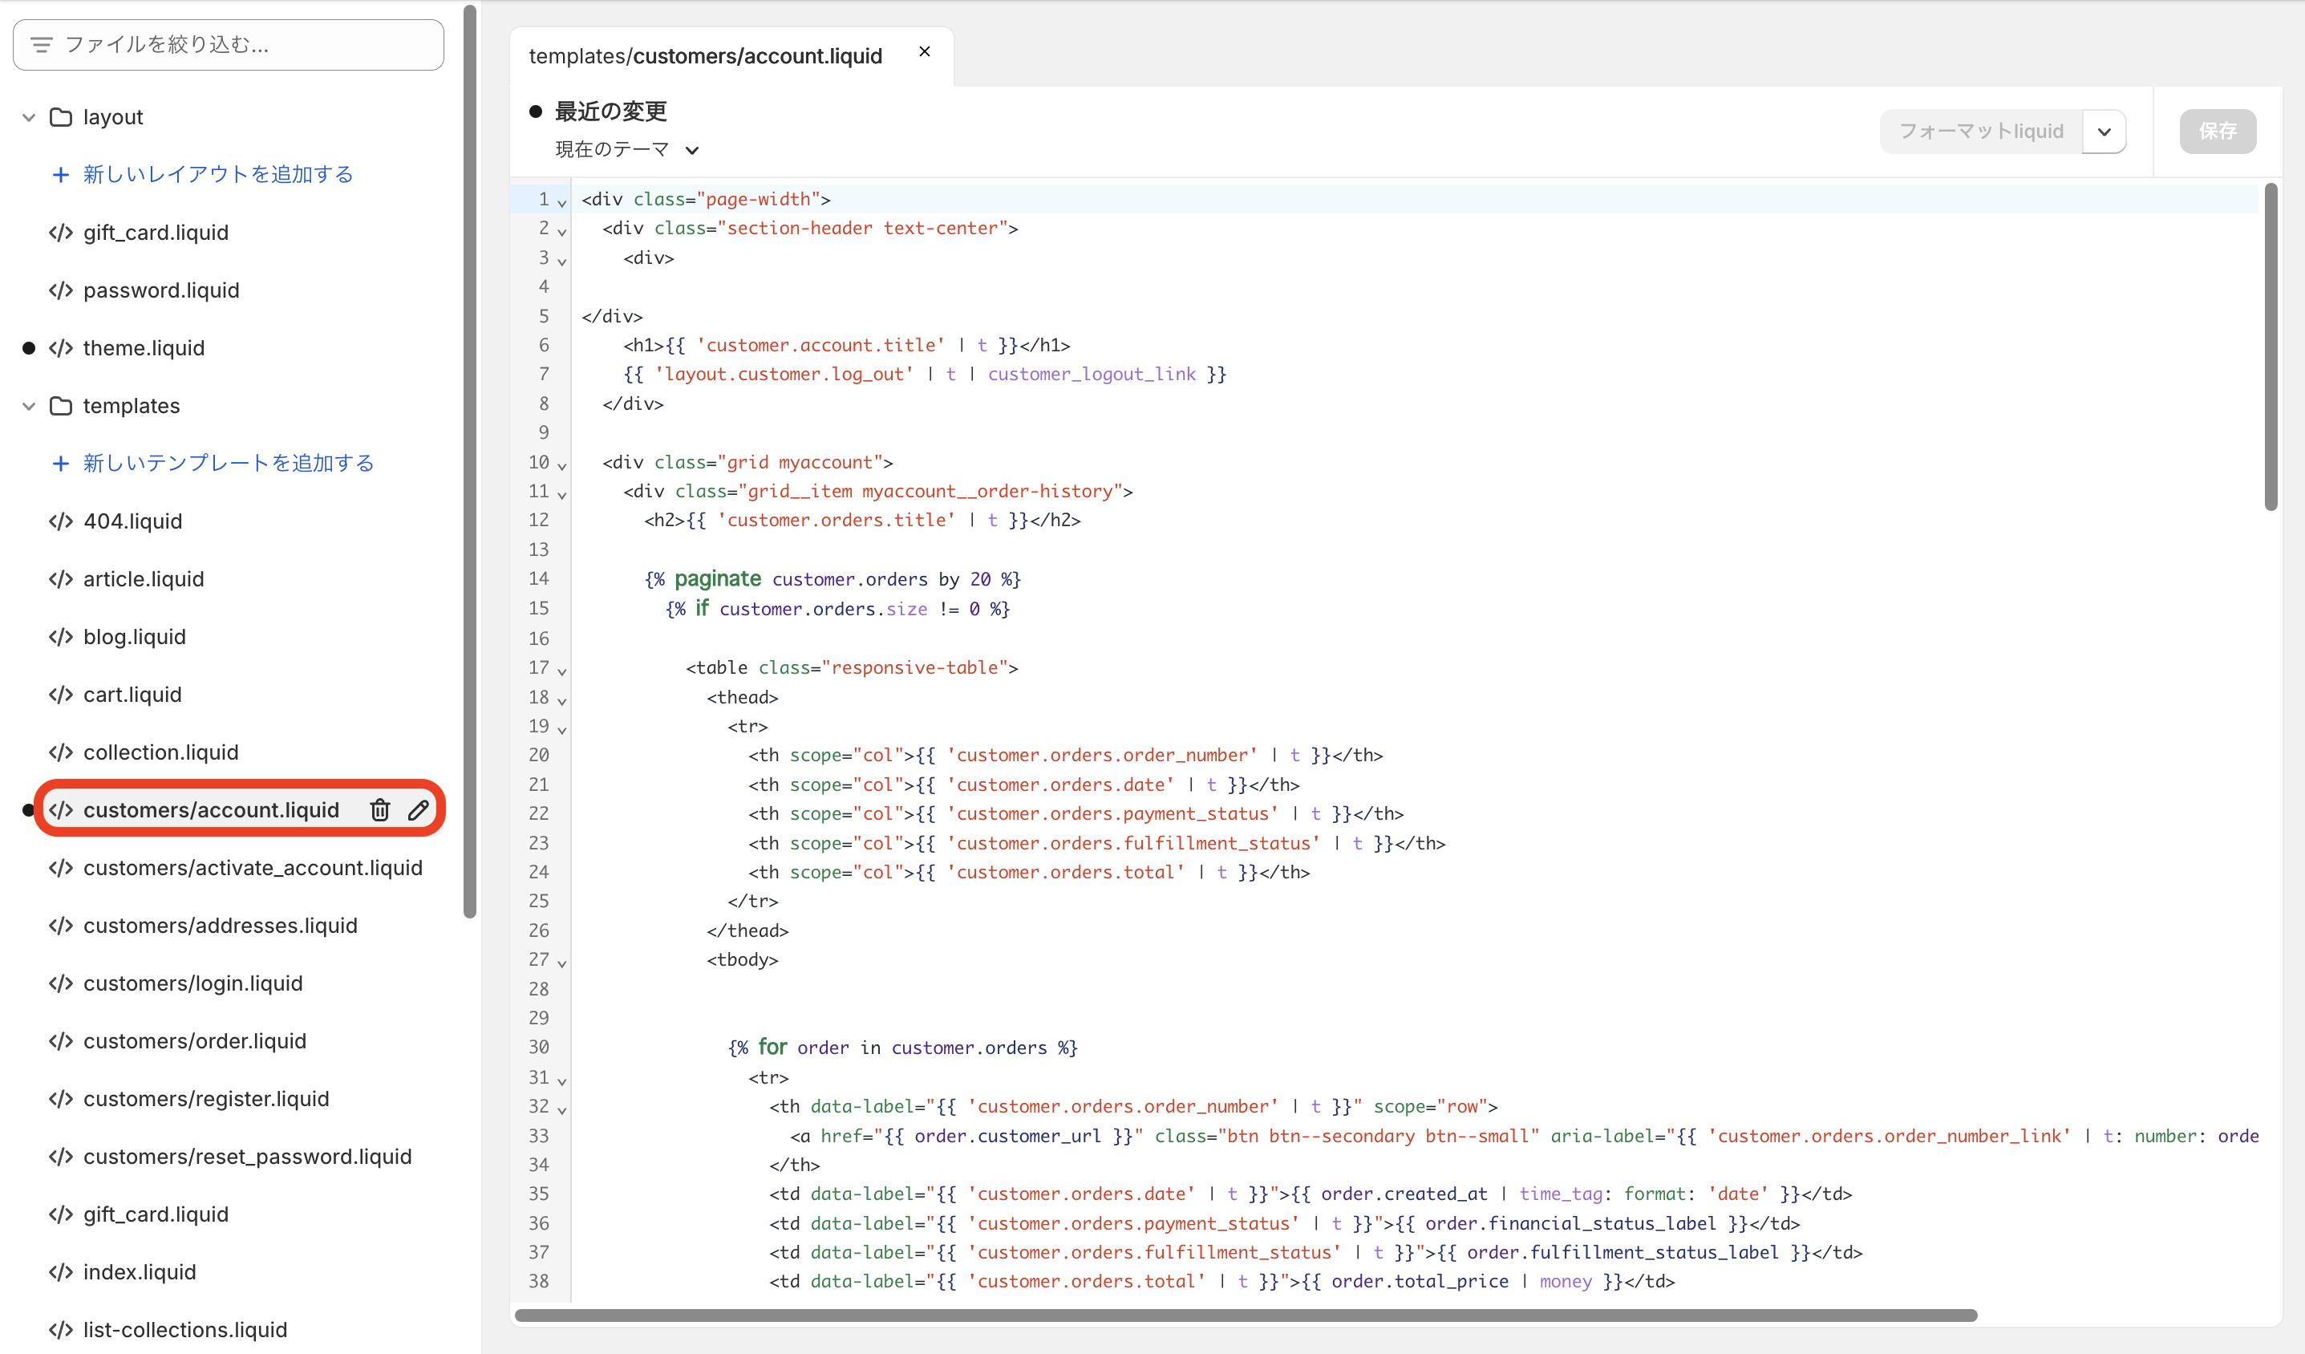Open customers/activate_account.liquid file
The height and width of the screenshot is (1354, 2305).
pos(253,867)
